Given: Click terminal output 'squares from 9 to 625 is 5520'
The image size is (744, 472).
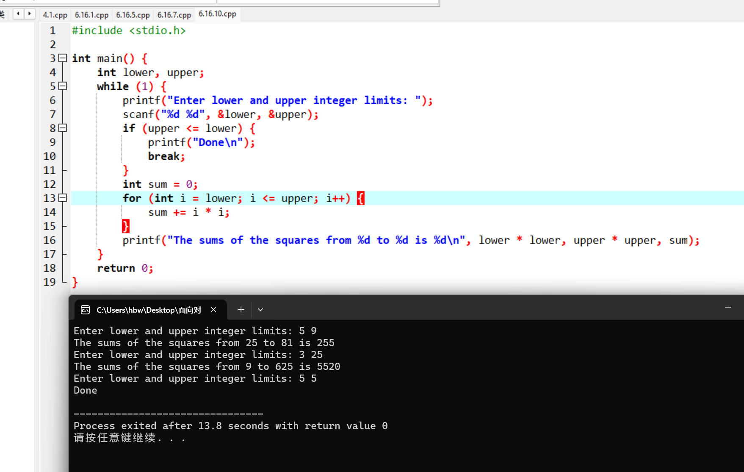Looking at the screenshot, I should pos(254,366).
